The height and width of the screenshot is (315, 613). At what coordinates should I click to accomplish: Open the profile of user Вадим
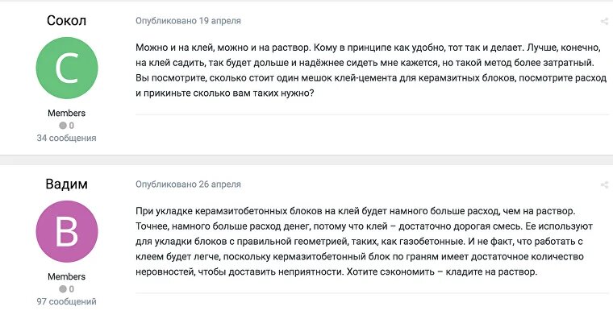[66, 184]
